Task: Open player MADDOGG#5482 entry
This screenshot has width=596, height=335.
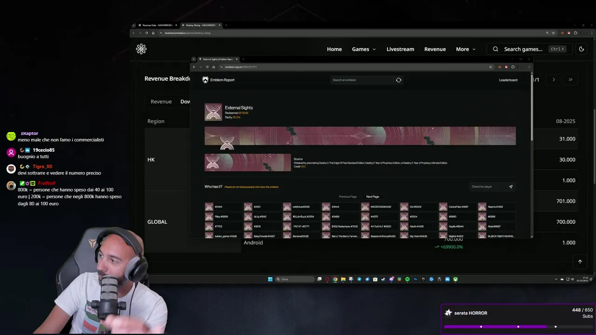Action: click(379, 207)
